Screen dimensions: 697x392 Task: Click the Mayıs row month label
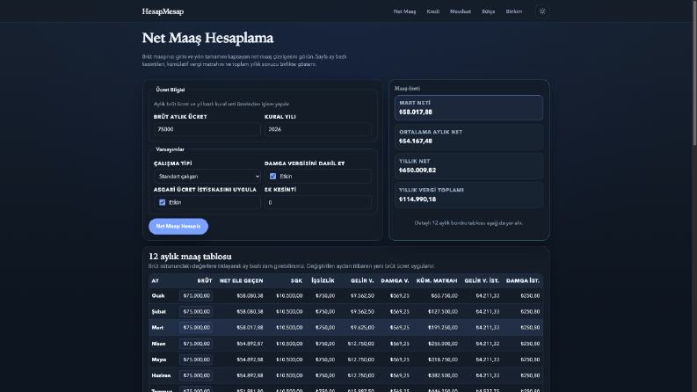pos(159,359)
